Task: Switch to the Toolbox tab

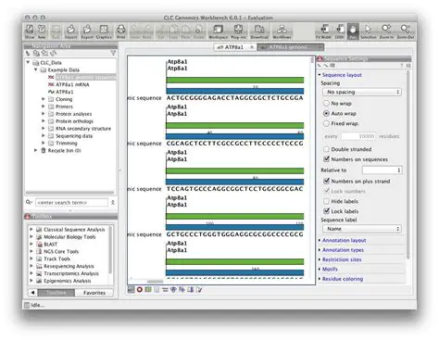Action: (x=56, y=293)
